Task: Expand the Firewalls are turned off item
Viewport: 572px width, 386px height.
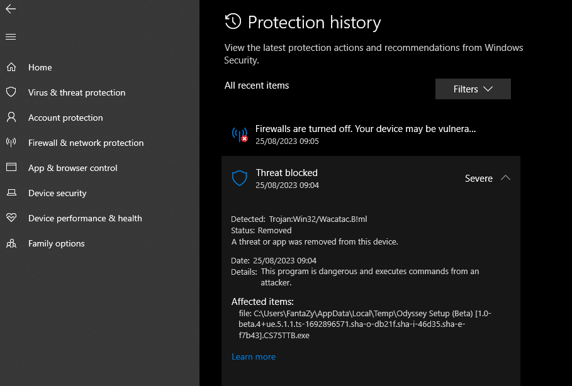Action: click(371, 135)
